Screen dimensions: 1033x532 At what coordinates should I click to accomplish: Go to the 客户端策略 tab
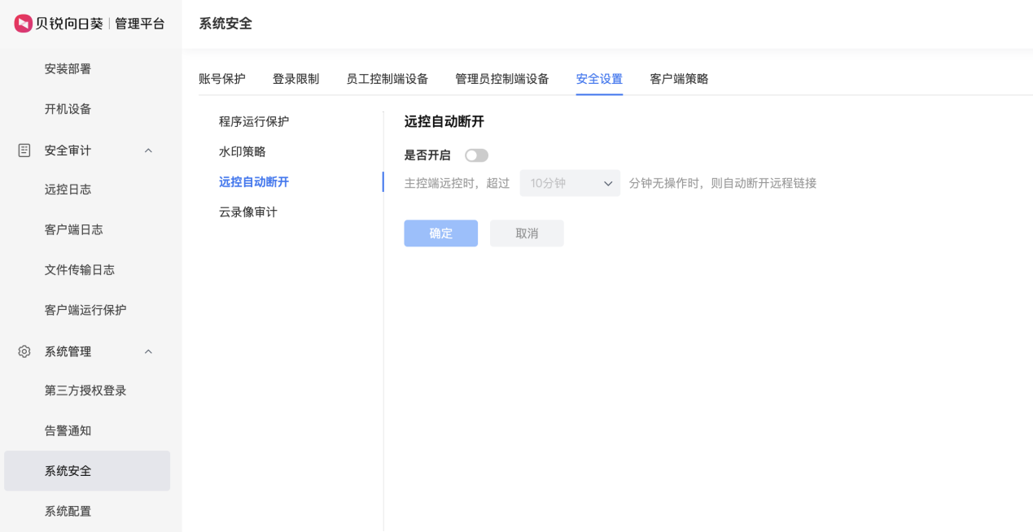679,79
